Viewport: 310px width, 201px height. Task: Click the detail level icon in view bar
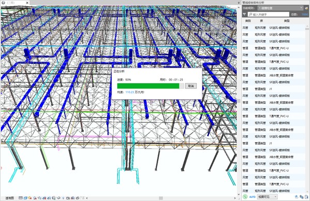point(21,198)
